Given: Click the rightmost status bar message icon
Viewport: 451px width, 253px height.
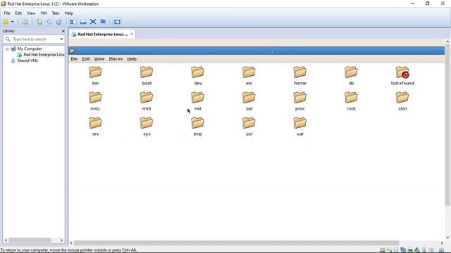Looking at the screenshot, I should tap(442, 250).
